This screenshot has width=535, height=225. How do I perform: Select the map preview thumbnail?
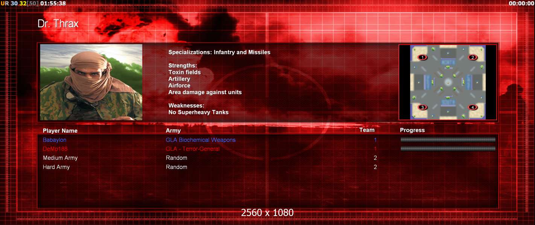point(448,82)
